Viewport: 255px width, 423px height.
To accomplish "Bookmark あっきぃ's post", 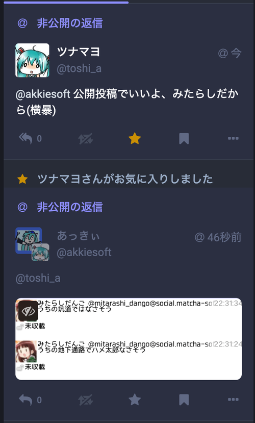I will tap(184, 400).
